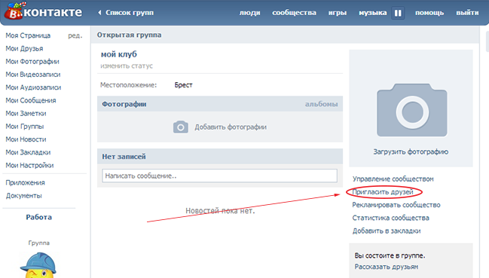Click the Брест location value
Viewport: 489px width, 278px height.
click(183, 85)
